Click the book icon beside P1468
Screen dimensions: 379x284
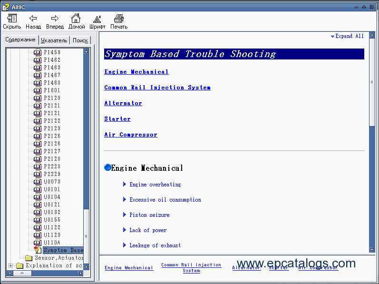pyautogui.click(x=38, y=83)
